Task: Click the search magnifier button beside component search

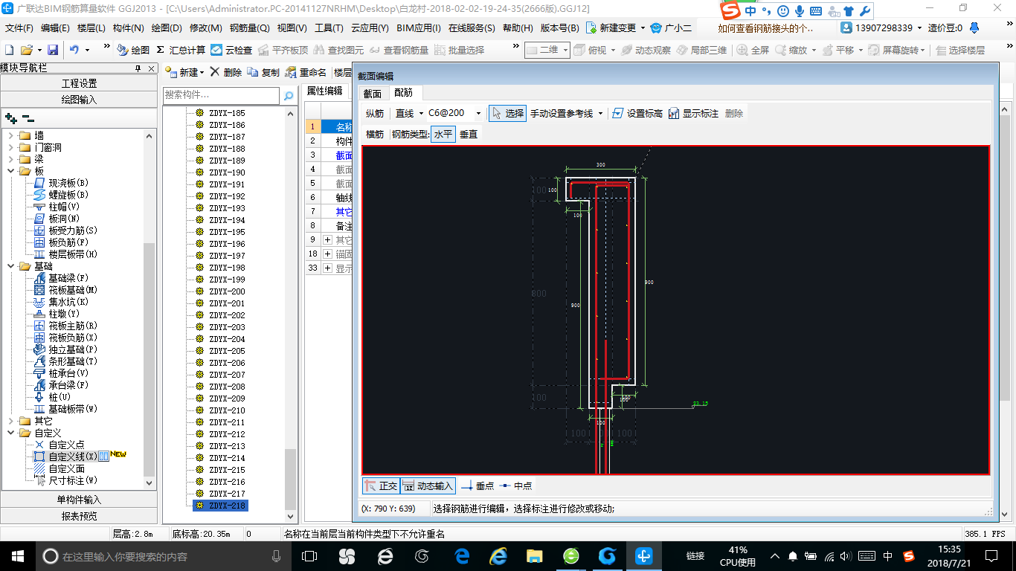Action: click(289, 96)
